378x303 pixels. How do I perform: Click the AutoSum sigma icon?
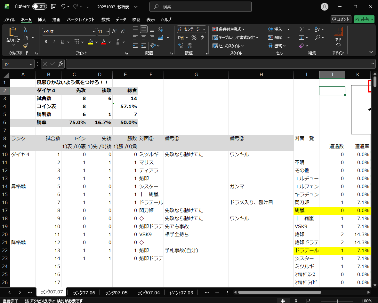tap(302, 29)
